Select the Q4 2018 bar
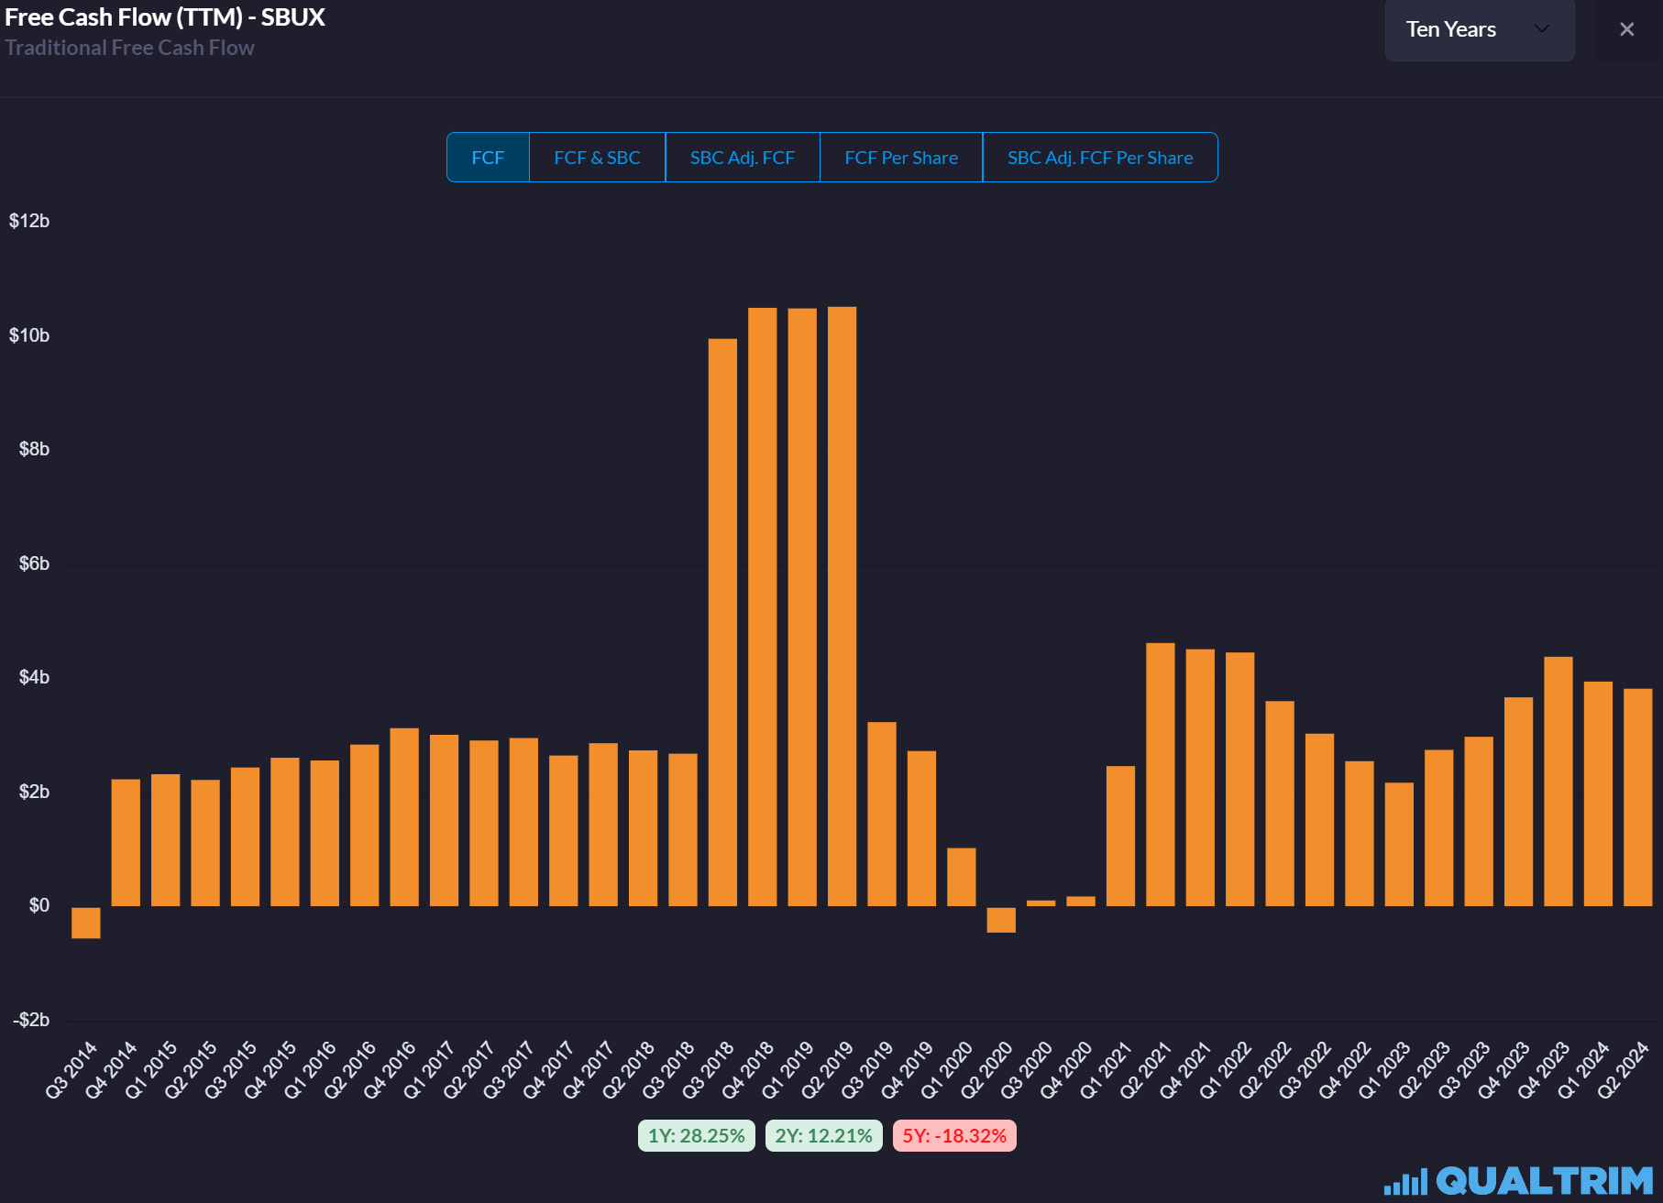The image size is (1663, 1203). point(763,607)
